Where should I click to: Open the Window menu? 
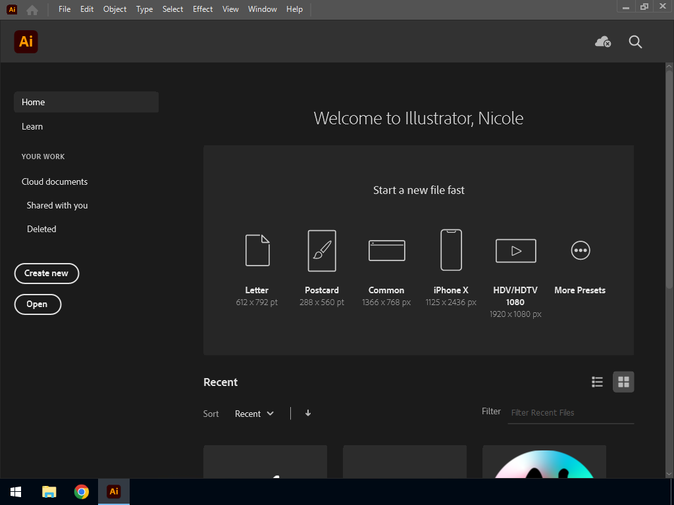coord(262,9)
